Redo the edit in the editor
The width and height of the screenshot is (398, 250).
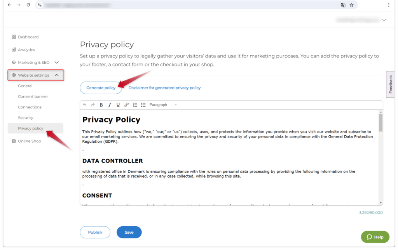[93, 105]
